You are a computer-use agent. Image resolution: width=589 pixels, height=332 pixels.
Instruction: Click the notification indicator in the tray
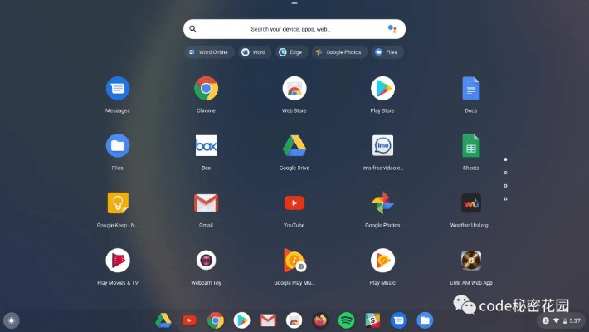point(545,320)
